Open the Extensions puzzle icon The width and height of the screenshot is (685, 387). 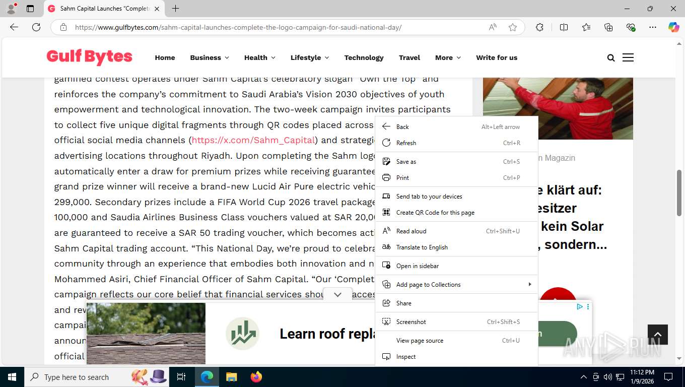pos(539,27)
